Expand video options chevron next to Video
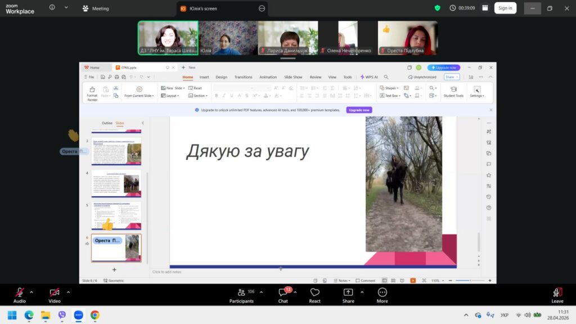The height and width of the screenshot is (324, 576). [68, 292]
